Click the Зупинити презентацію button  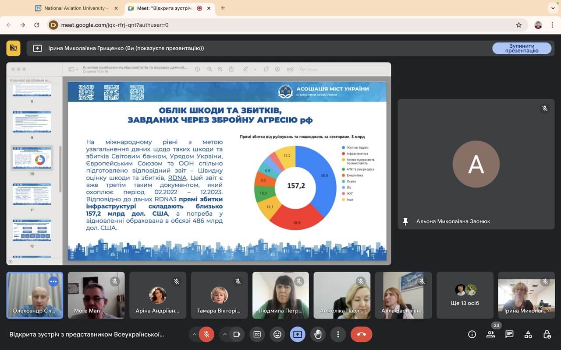pyautogui.click(x=522, y=48)
